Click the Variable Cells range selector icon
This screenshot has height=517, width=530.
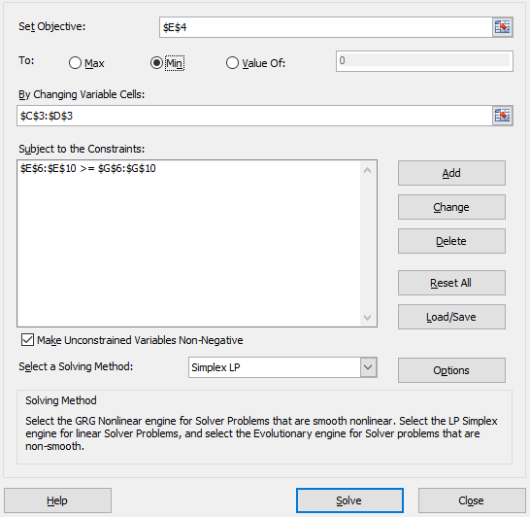tap(502, 116)
